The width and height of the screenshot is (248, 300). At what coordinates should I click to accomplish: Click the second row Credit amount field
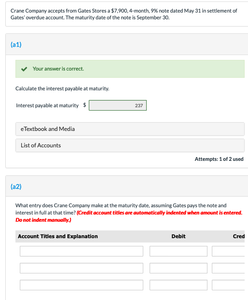pos(228,268)
